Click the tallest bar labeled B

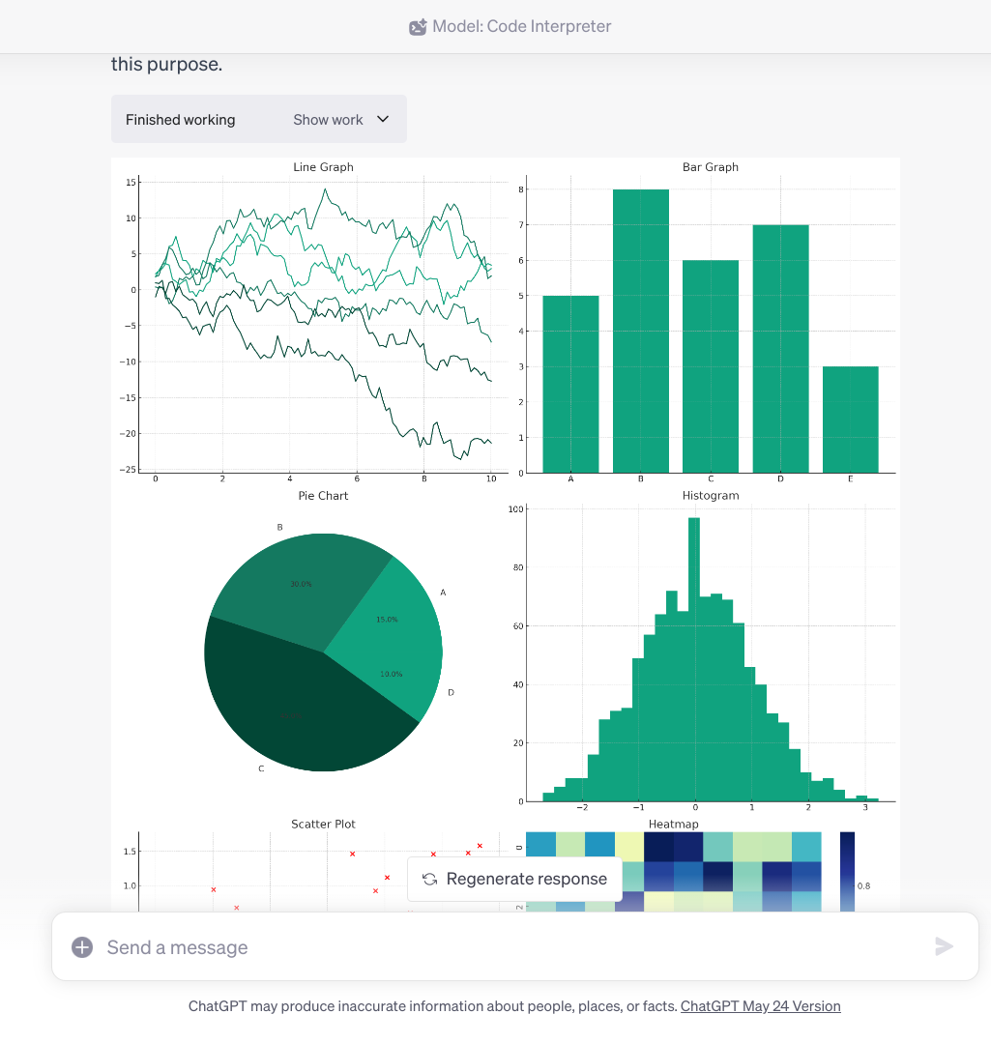pyautogui.click(x=640, y=329)
